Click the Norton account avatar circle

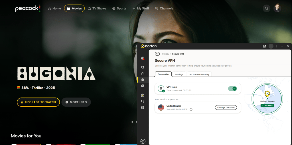pos(271,46)
